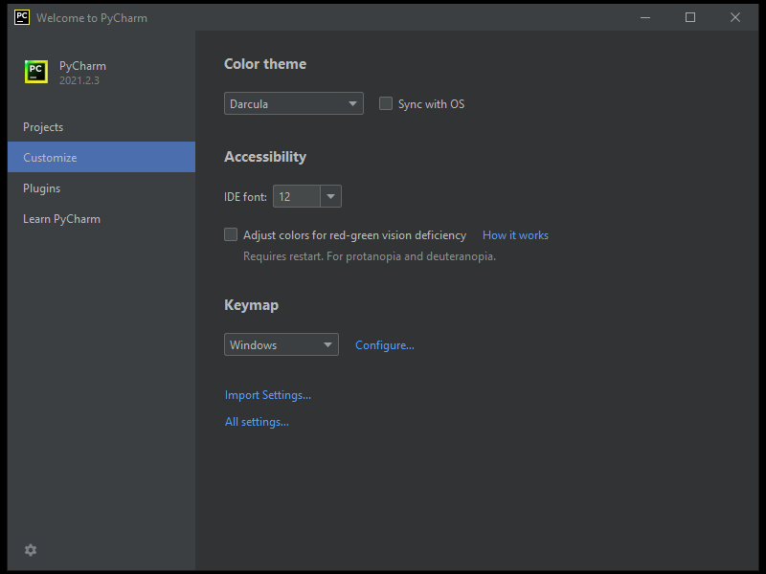Screen dimensions: 766x574
Task: Click the Configure... keymap link
Action: pyautogui.click(x=384, y=345)
